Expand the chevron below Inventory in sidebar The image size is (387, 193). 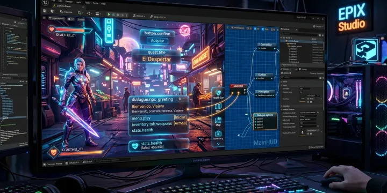coord(218,143)
